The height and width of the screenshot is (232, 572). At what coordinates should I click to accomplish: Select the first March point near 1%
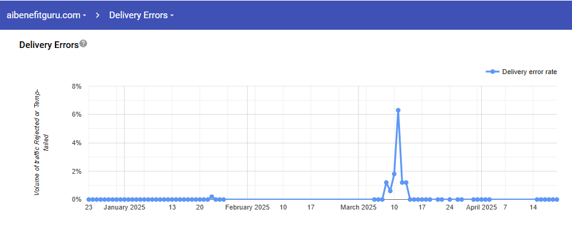[386, 183]
